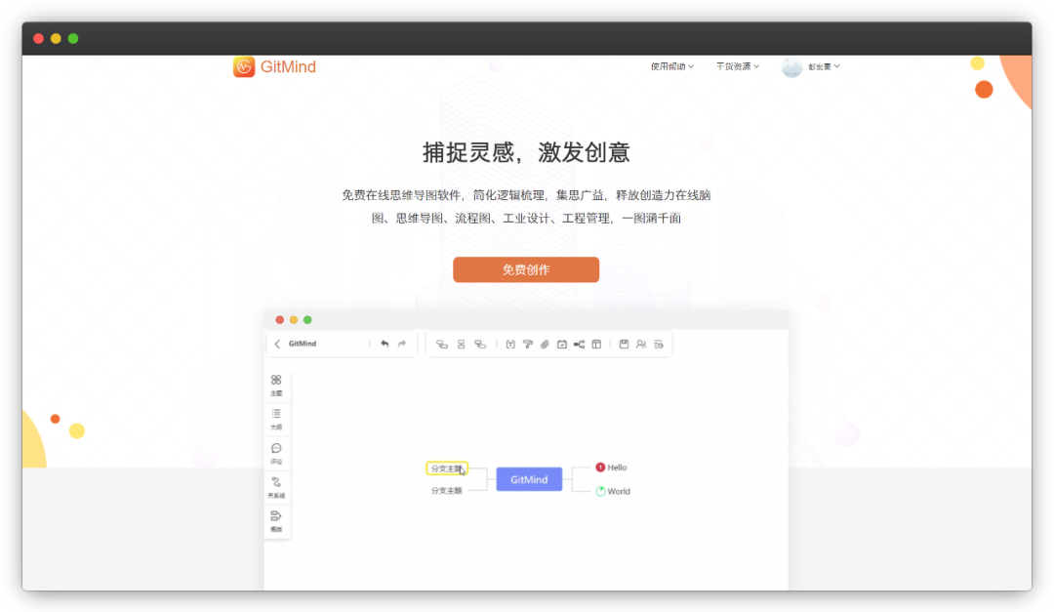Click the insert child node icon
Viewport: 1054px width, 612px height.
pyautogui.click(x=442, y=345)
